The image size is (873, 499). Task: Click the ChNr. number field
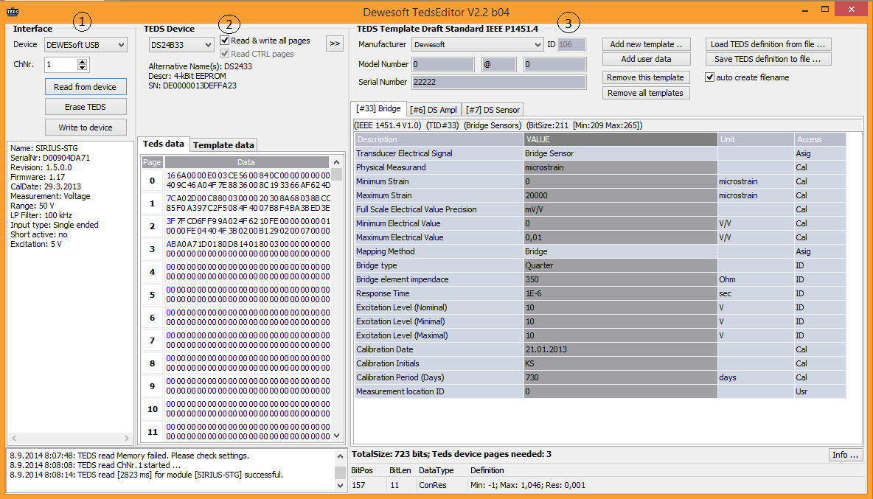(x=60, y=65)
